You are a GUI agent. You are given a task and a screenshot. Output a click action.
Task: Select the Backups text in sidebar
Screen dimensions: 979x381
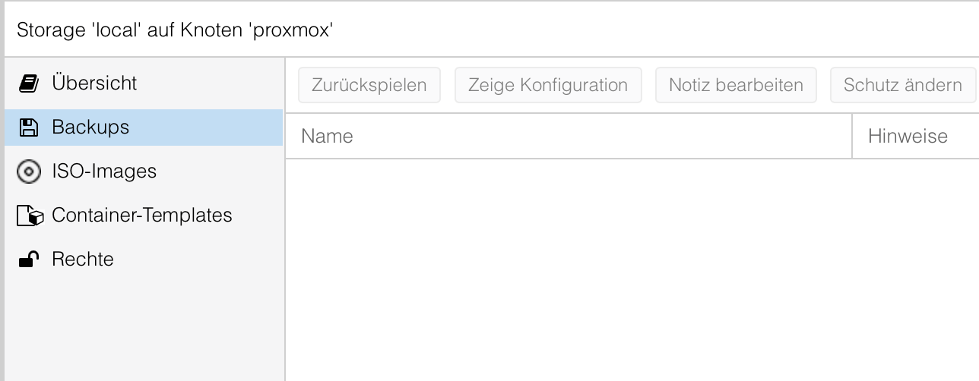tap(90, 127)
